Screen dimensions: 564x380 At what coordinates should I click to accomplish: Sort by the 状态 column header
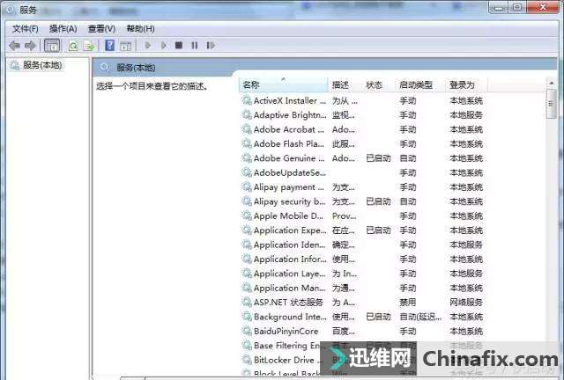[378, 84]
